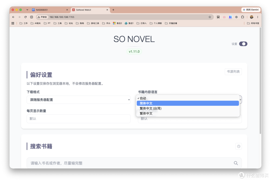Image resolution: width=271 pixels, height=181 pixels.
Task: Bookmark this page with the star icon
Action: [210, 17]
